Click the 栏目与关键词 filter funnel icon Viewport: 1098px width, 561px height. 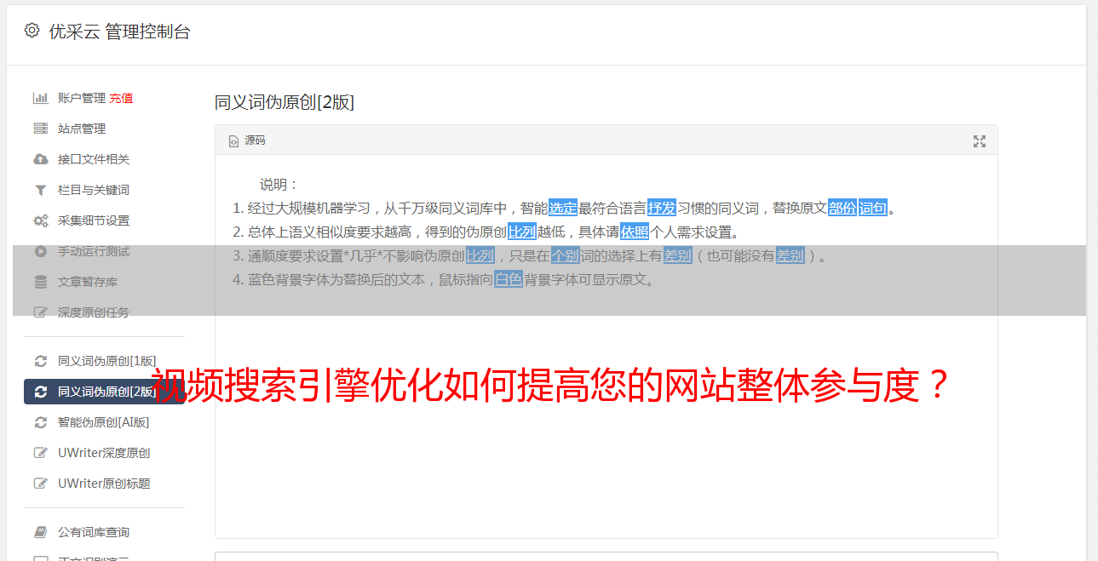click(x=40, y=190)
